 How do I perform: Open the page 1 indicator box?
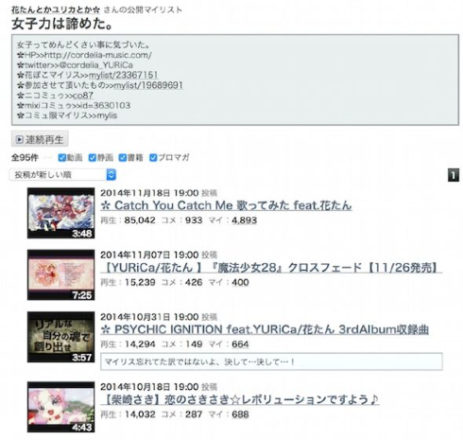coord(454,175)
